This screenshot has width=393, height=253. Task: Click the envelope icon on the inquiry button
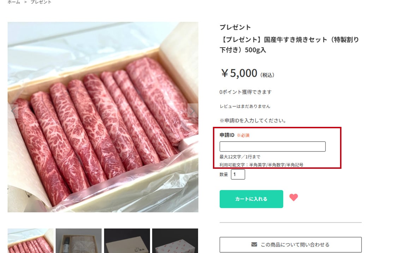[254, 245]
